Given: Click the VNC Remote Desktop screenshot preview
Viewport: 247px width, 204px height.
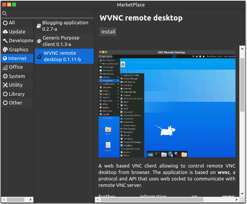Looking at the screenshot, I should click(x=167, y=104).
